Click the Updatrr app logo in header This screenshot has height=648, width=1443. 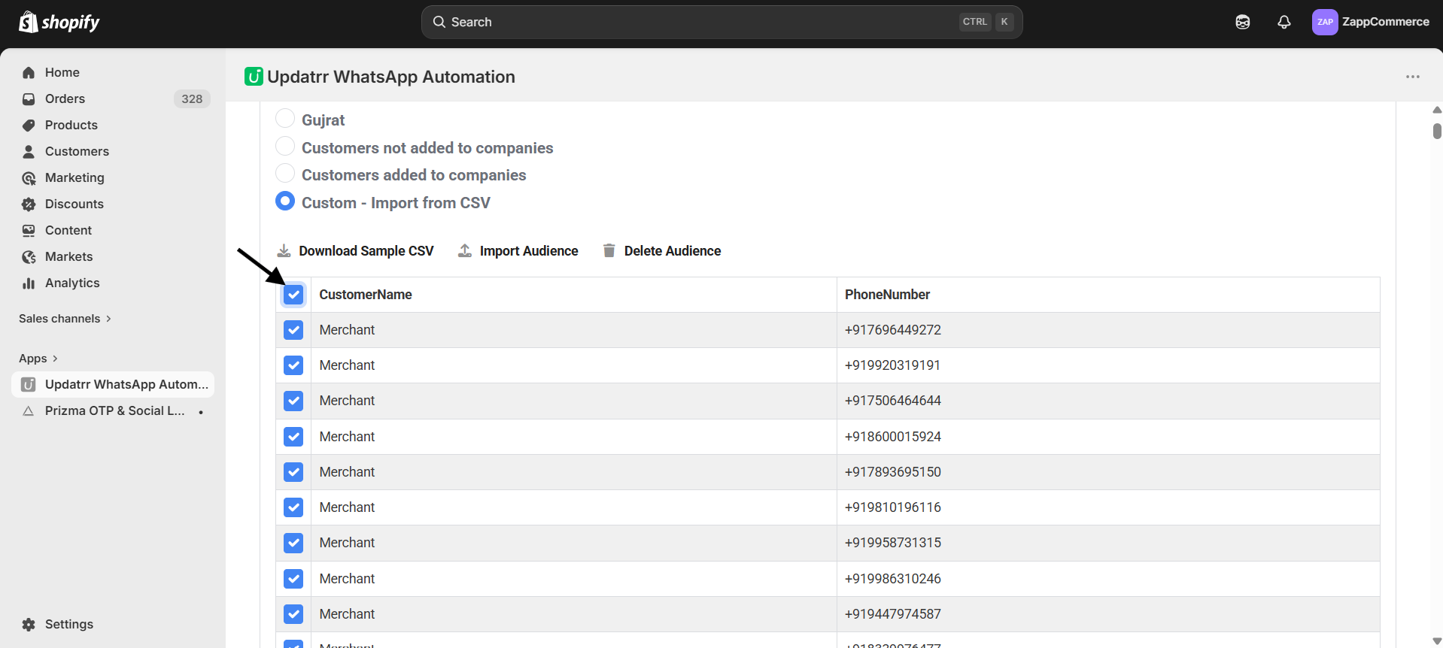(x=254, y=77)
